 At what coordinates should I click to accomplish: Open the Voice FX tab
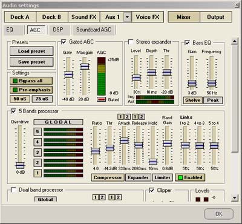tap(148, 17)
